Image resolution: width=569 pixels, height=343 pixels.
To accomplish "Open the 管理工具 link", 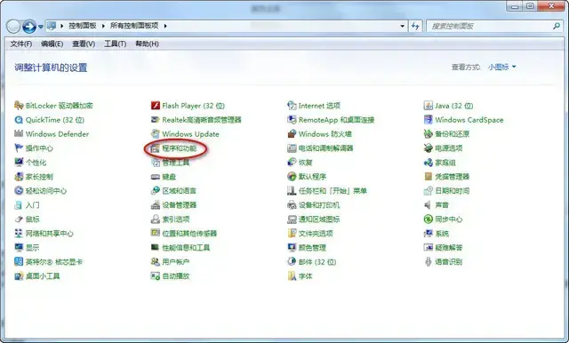I will tap(176, 163).
